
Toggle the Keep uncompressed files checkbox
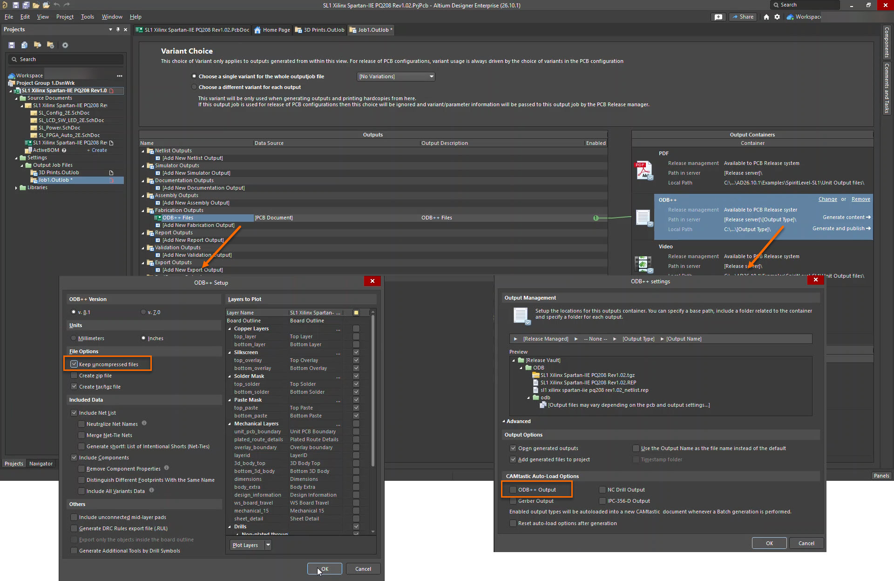pyautogui.click(x=74, y=364)
